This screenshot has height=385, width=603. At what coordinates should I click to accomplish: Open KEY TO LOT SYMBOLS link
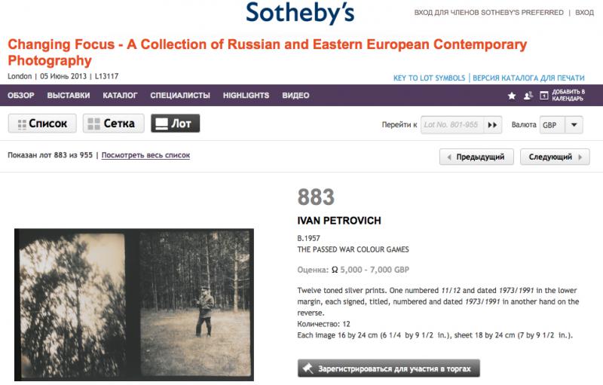[x=429, y=78]
